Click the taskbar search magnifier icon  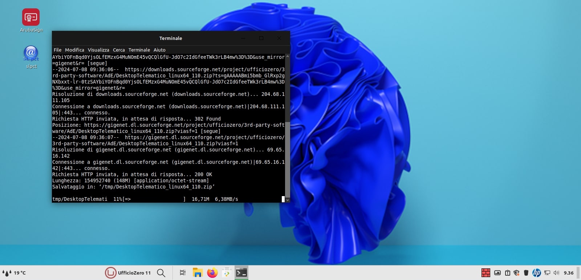tap(161, 273)
